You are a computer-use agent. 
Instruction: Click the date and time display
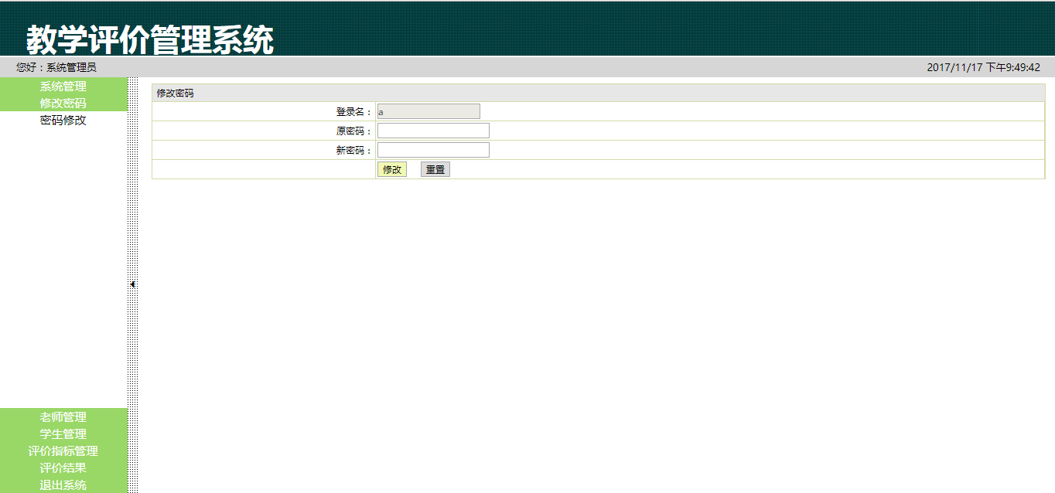pyautogui.click(x=984, y=67)
